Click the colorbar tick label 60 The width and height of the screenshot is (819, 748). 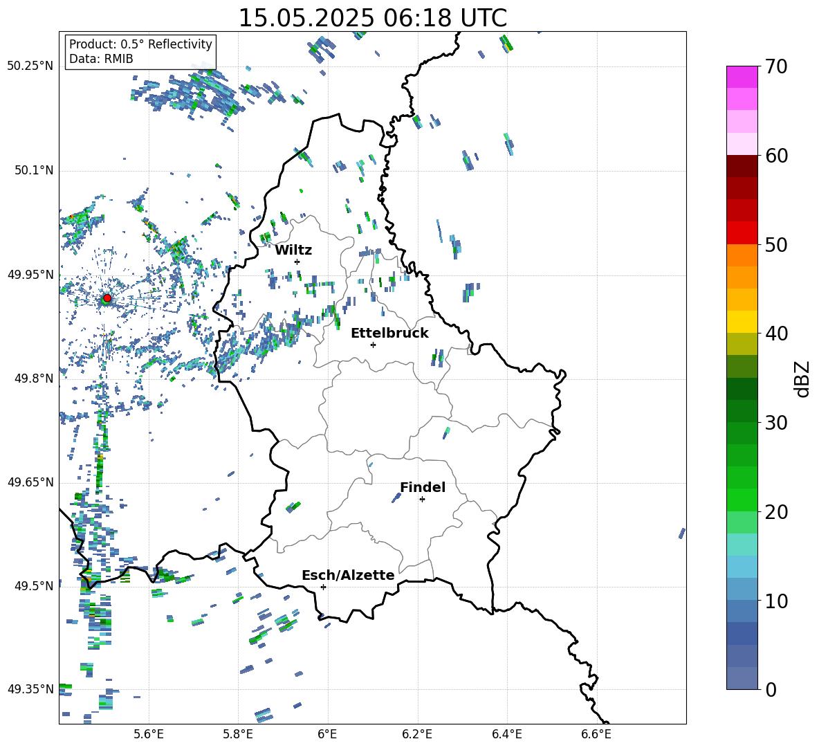(776, 156)
